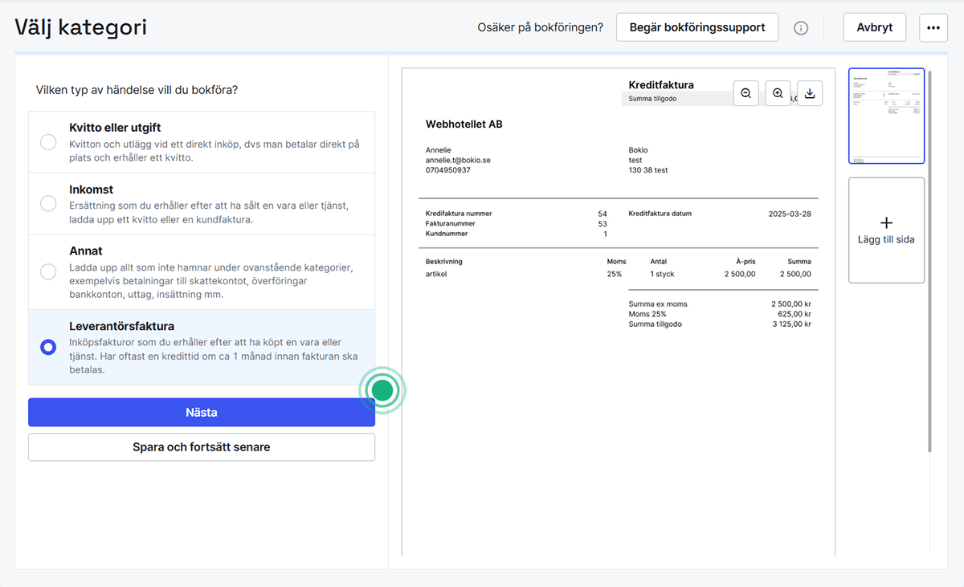Click the thumbnail panel vertical scrollbar
This screenshot has width=964, height=587.
tap(930, 257)
